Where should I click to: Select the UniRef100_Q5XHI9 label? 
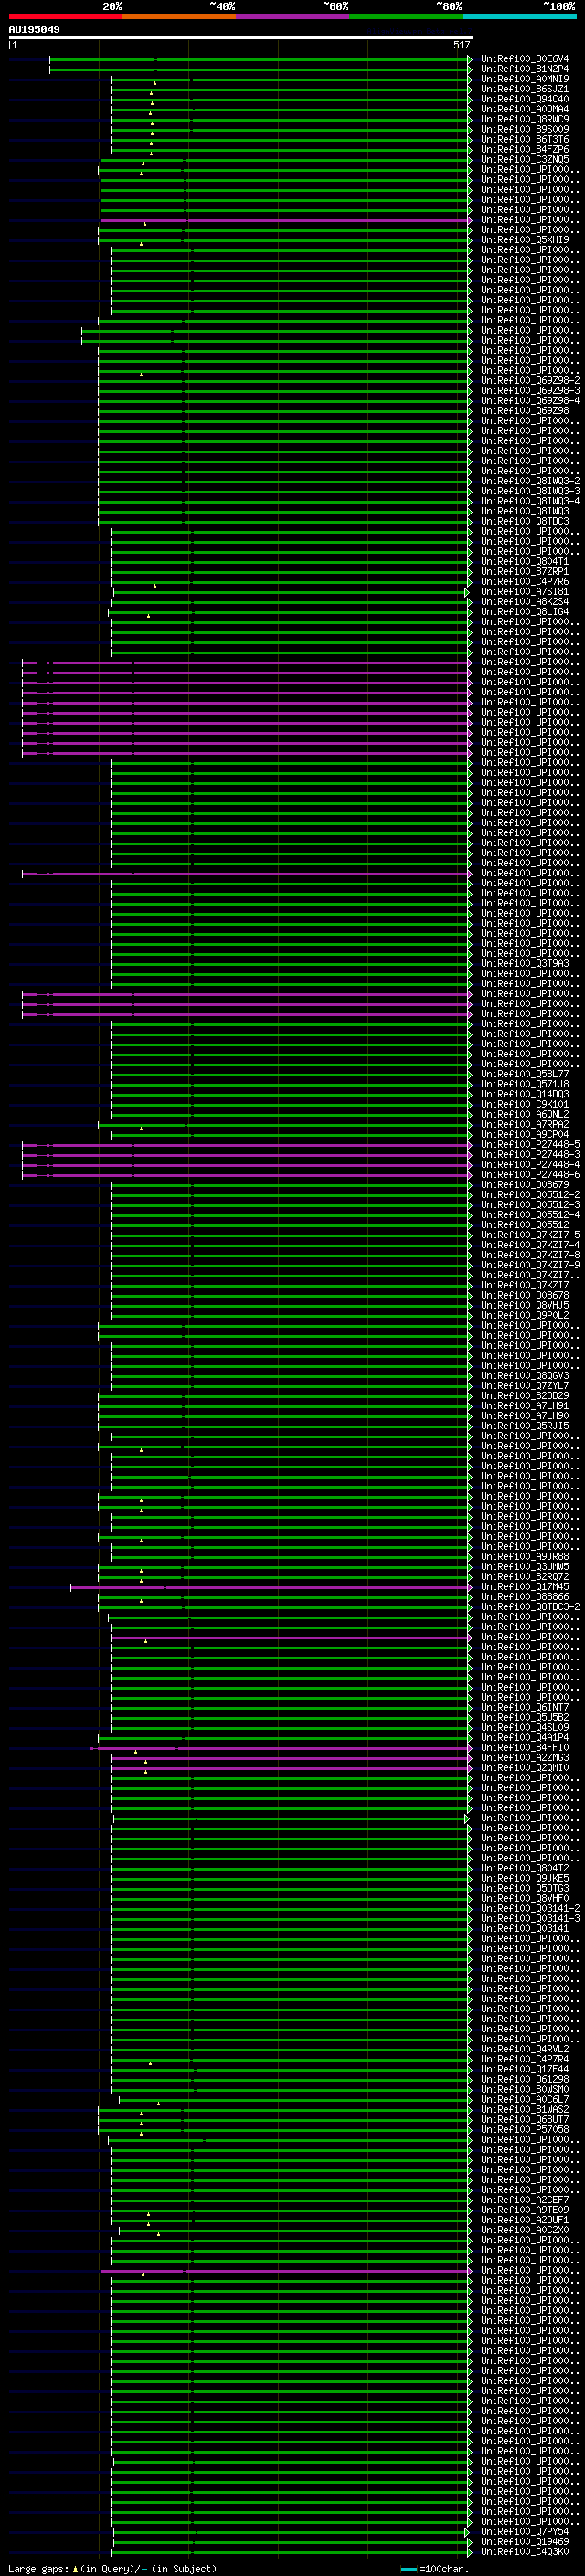pos(525,240)
